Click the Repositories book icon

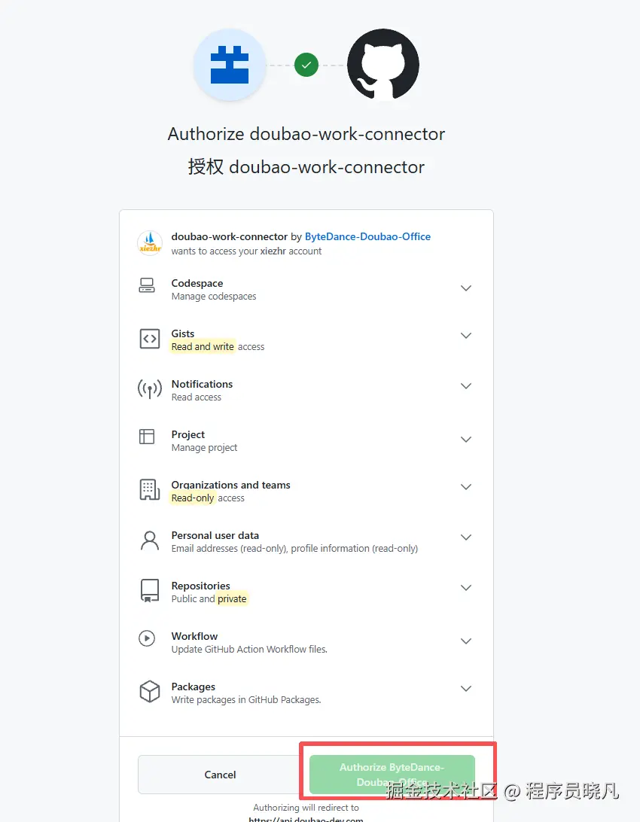pyautogui.click(x=149, y=591)
